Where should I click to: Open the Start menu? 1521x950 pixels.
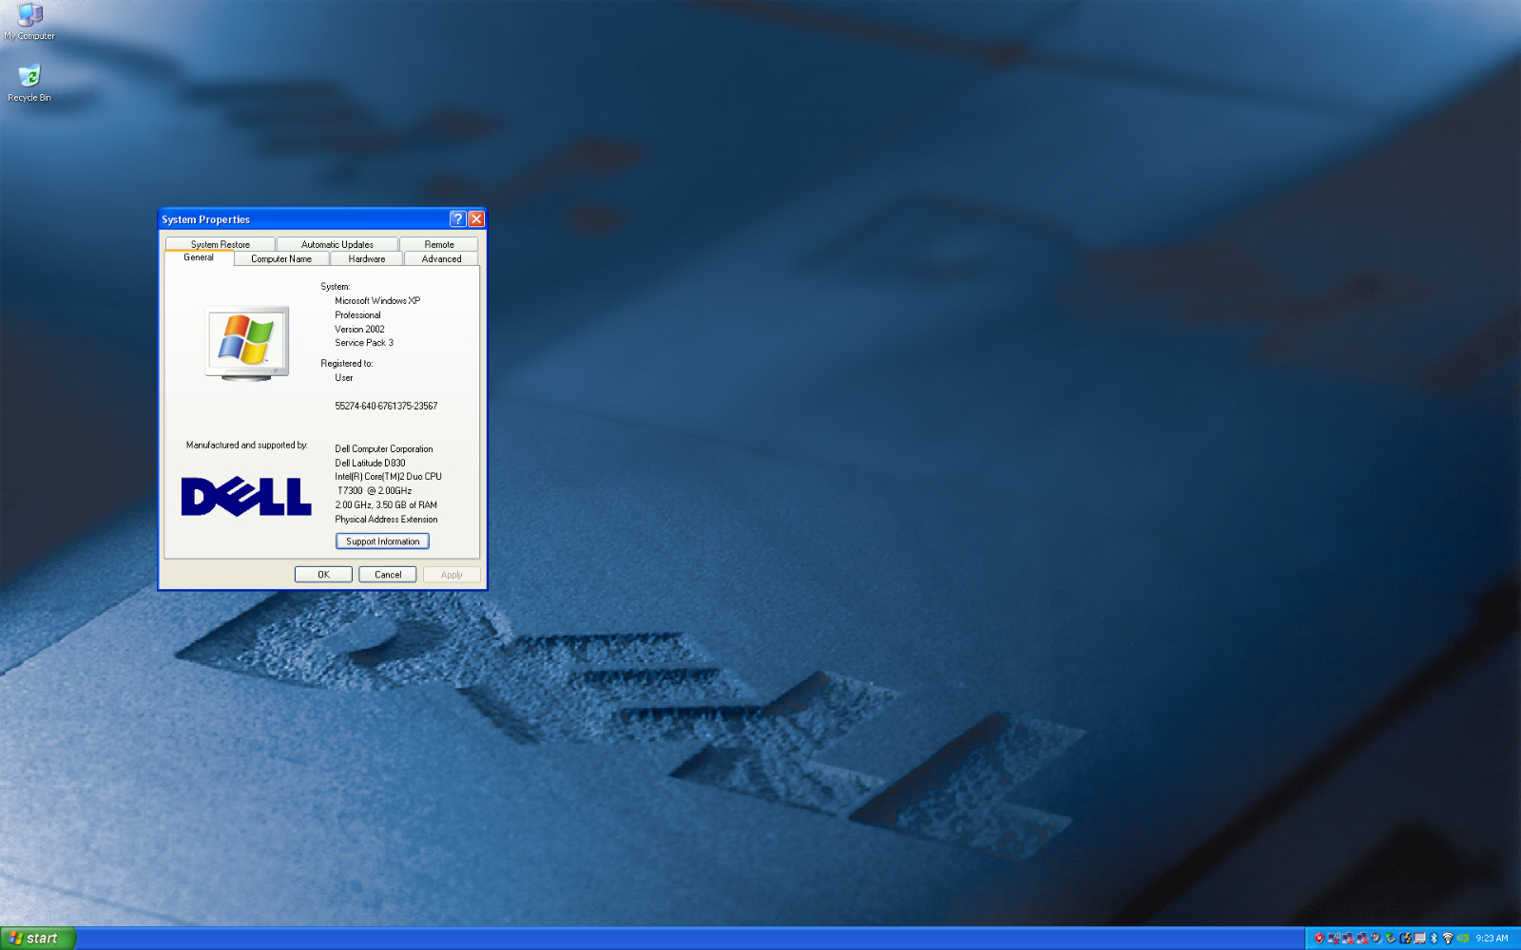coord(38,939)
